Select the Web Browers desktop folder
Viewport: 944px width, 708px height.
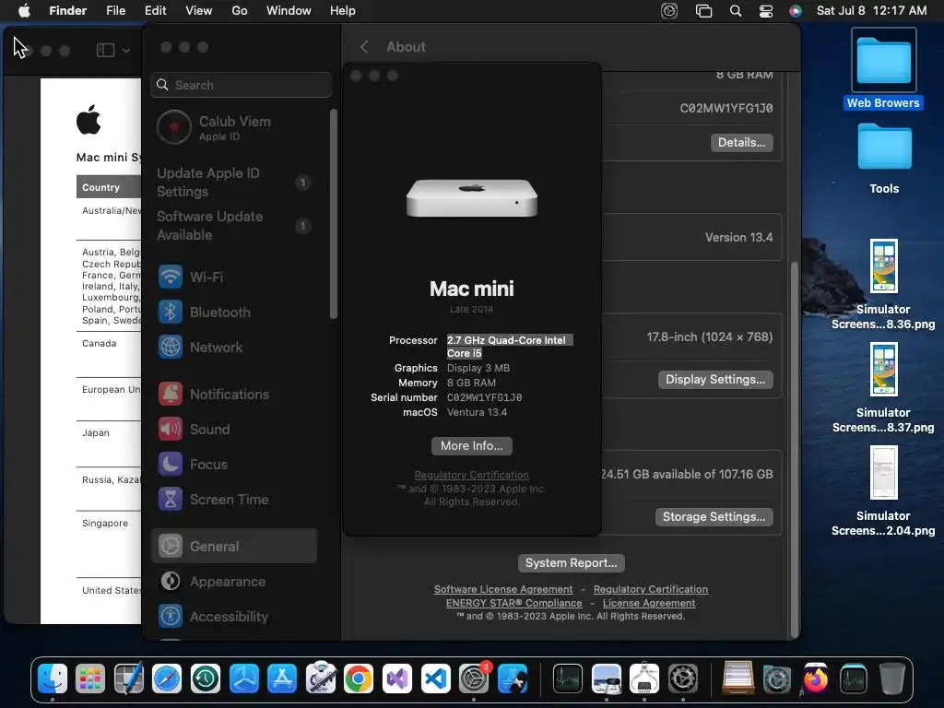click(883, 69)
